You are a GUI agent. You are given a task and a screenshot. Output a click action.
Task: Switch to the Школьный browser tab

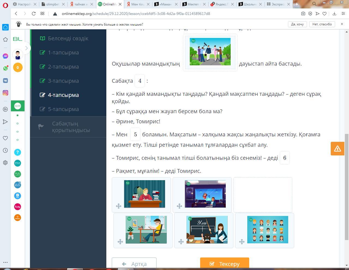pyautogui.click(x=249, y=4)
